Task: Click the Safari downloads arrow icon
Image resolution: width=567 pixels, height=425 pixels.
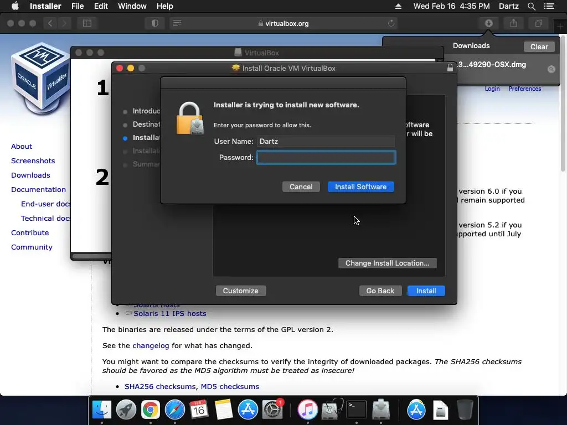Action: 488,23
